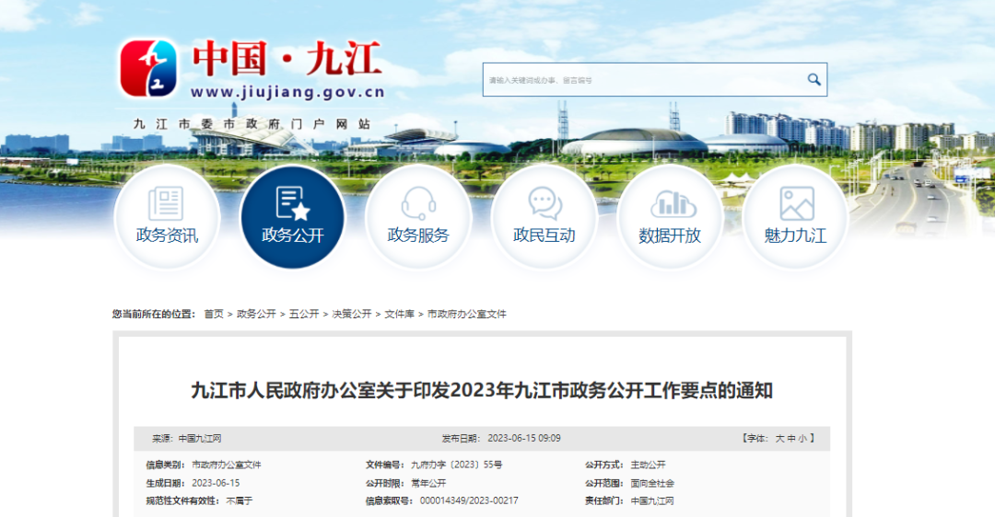Screen dimensions: 995x517
Task: Click the article title about 2023年政务公开工作要点
Action: pos(482,390)
